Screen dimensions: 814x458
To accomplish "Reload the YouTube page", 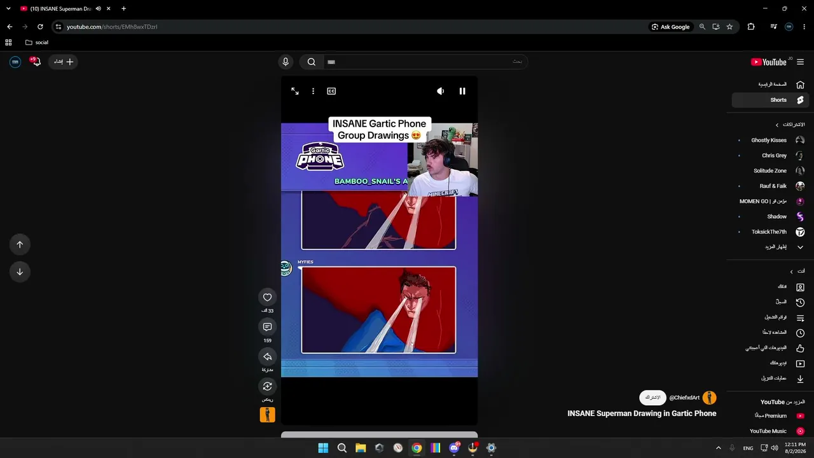I will click(40, 27).
